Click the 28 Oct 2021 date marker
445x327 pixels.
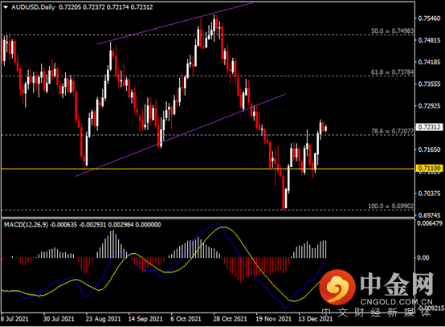(230, 319)
